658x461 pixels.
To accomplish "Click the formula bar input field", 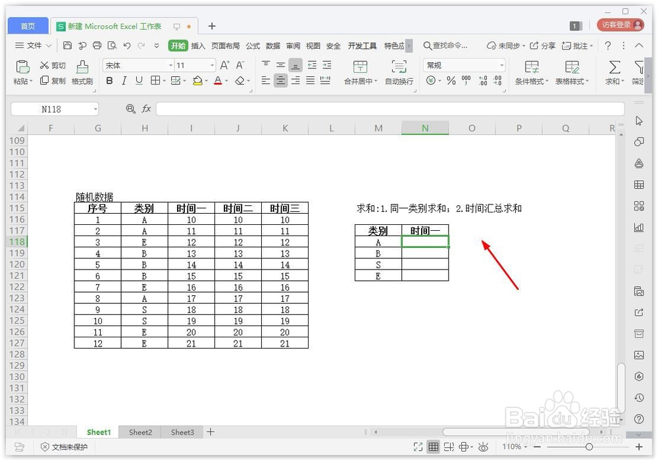I will (x=390, y=109).
